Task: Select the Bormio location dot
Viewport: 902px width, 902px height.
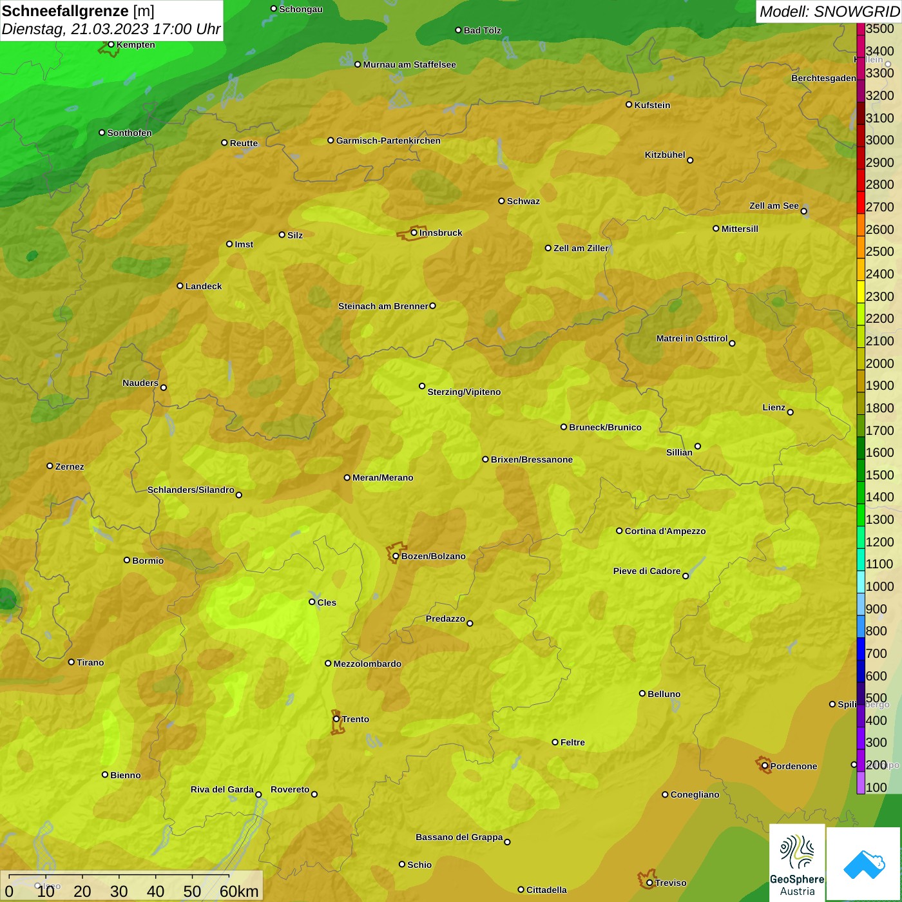Action: click(x=127, y=560)
